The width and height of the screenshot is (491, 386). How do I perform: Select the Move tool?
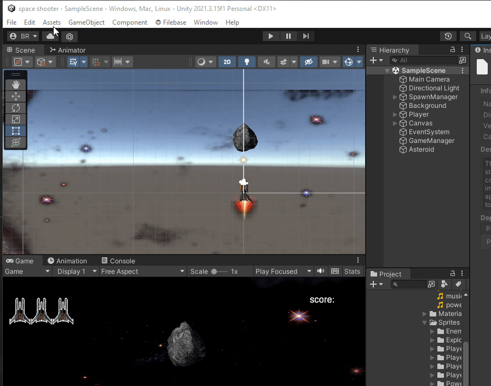[x=15, y=96]
